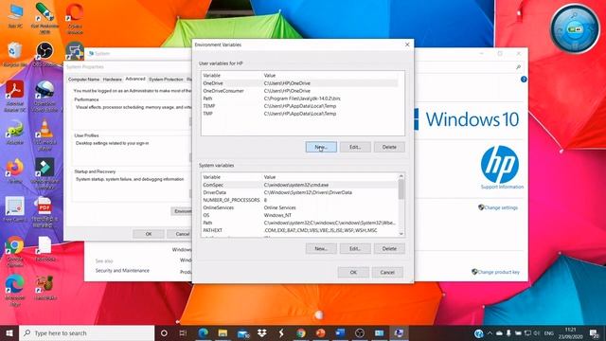
Task: Select the Advanced tab in System Properties
Action: pos(135,79)
